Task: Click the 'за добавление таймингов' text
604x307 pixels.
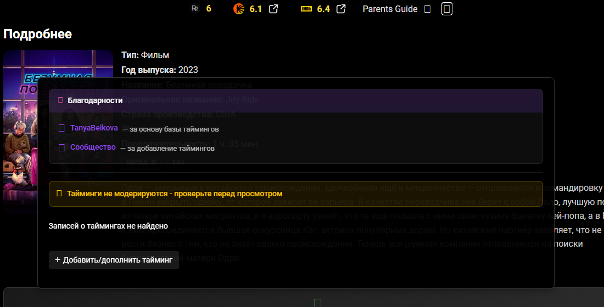Action: [x=167, y=149]
